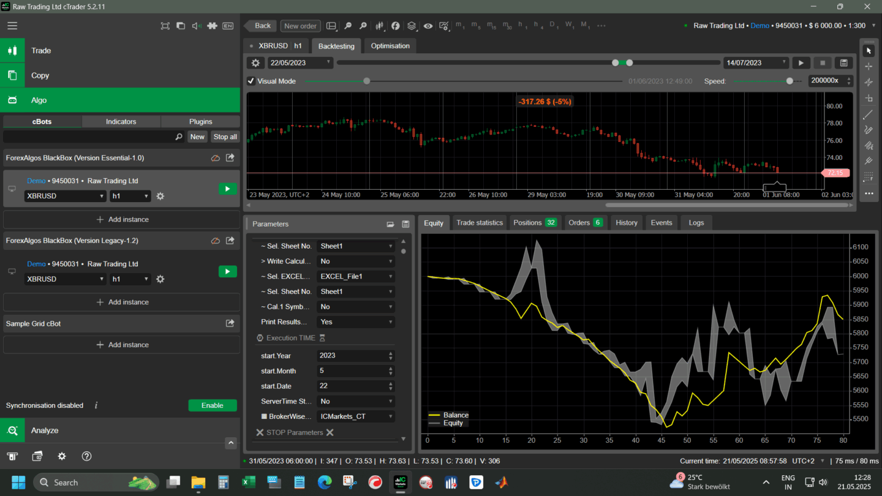This screenshot has height=496, width=882.
Task: Click the Speed slider handle
Action: (790, 81)
